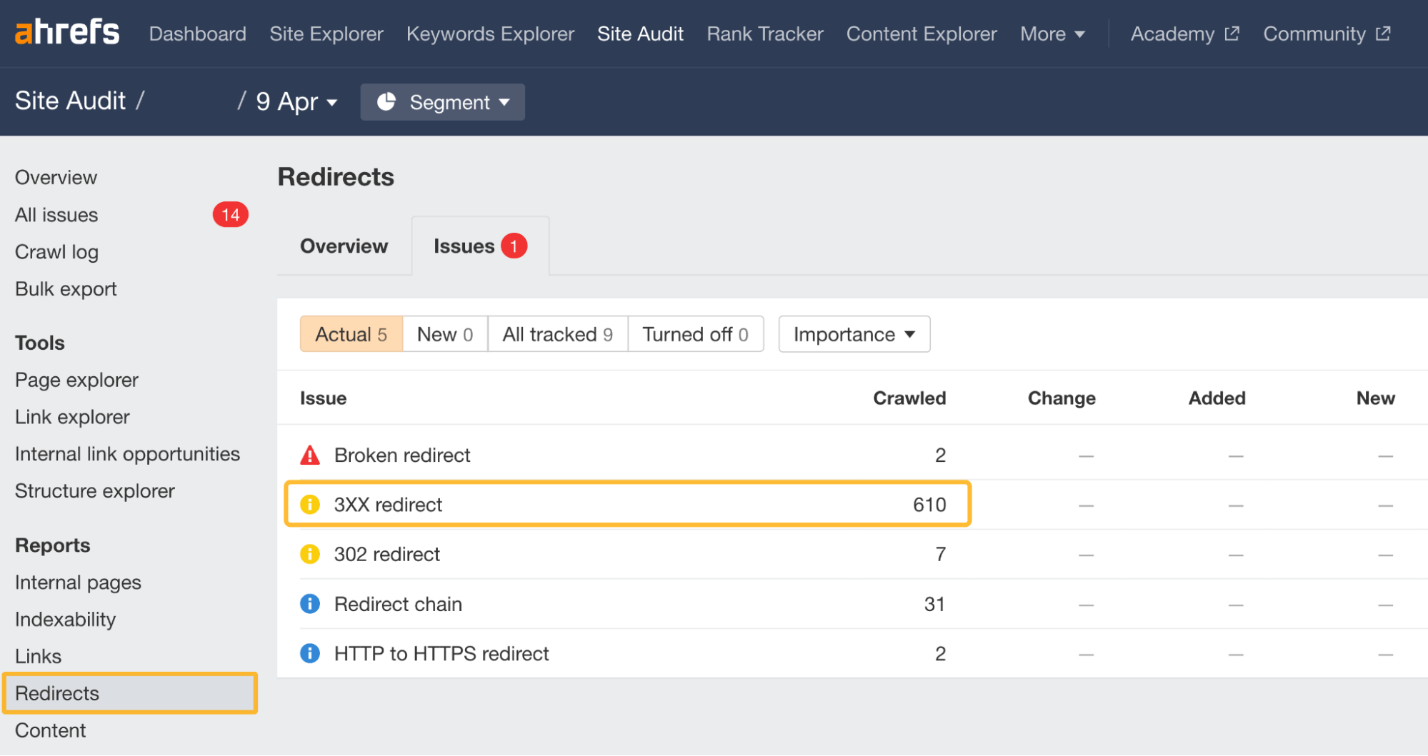The width and height of the screenshot is (1428, 756).
Task: Toggle the 'All tracked 9' filter
Action: 557,333
